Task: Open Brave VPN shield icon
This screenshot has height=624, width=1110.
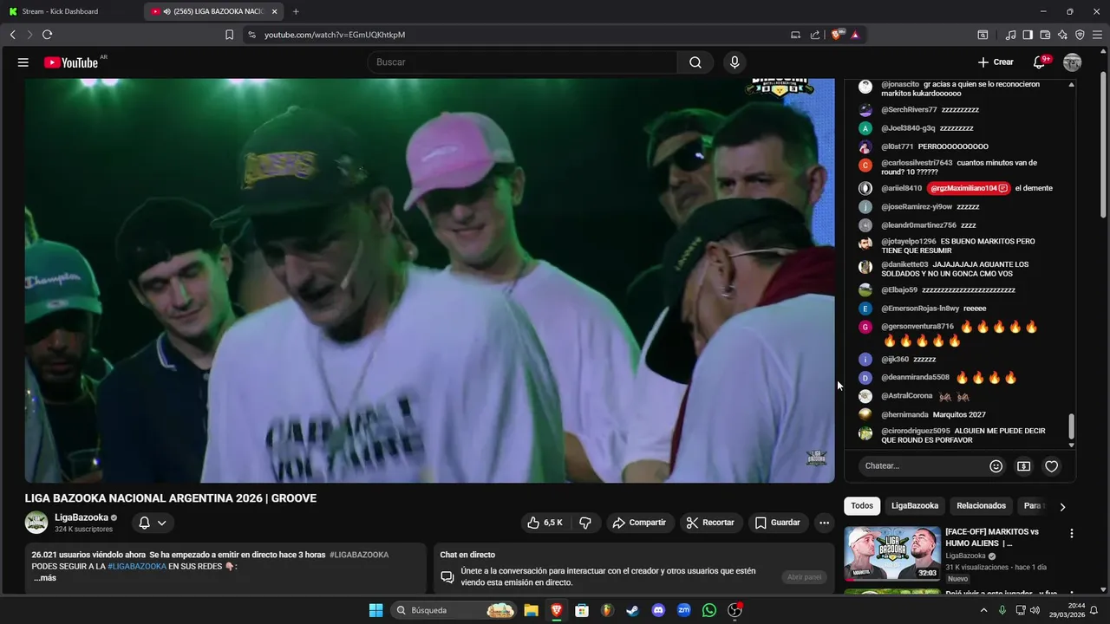Action: [1080, 35]
